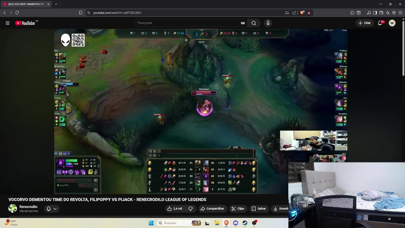405x228 pixels.
Task: Click the Windows taskbar Pesquisar search box
Action: tap(180, 223)
